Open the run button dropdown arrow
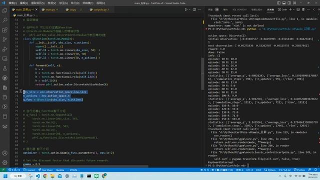 [189, 9]
